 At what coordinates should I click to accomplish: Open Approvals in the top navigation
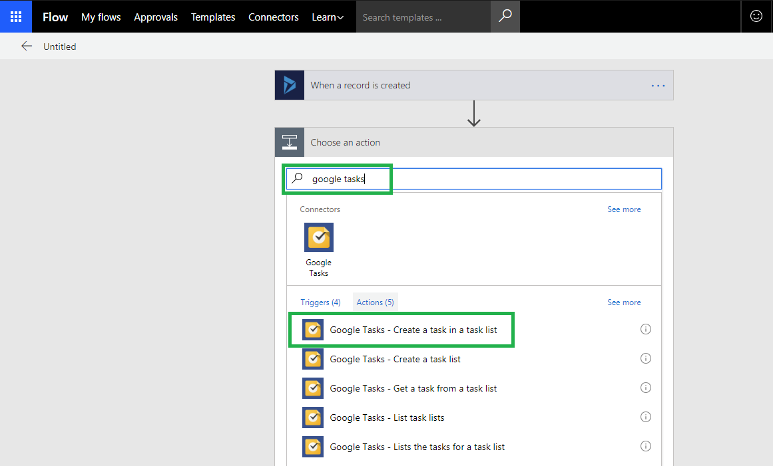coord(156,17)
